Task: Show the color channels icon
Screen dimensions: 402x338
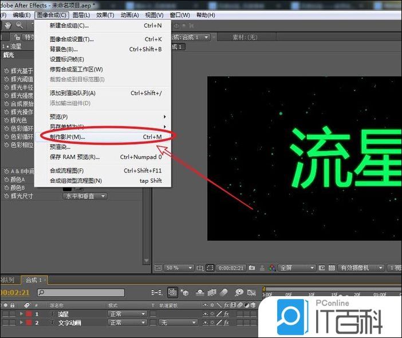Action: click(x=272, y=268)
